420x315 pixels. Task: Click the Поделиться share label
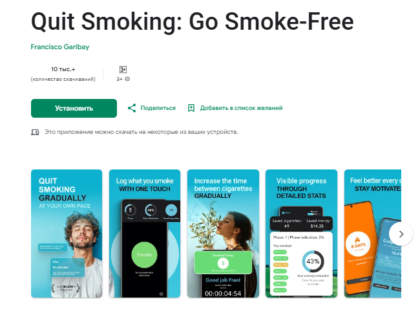coord(158,108)
